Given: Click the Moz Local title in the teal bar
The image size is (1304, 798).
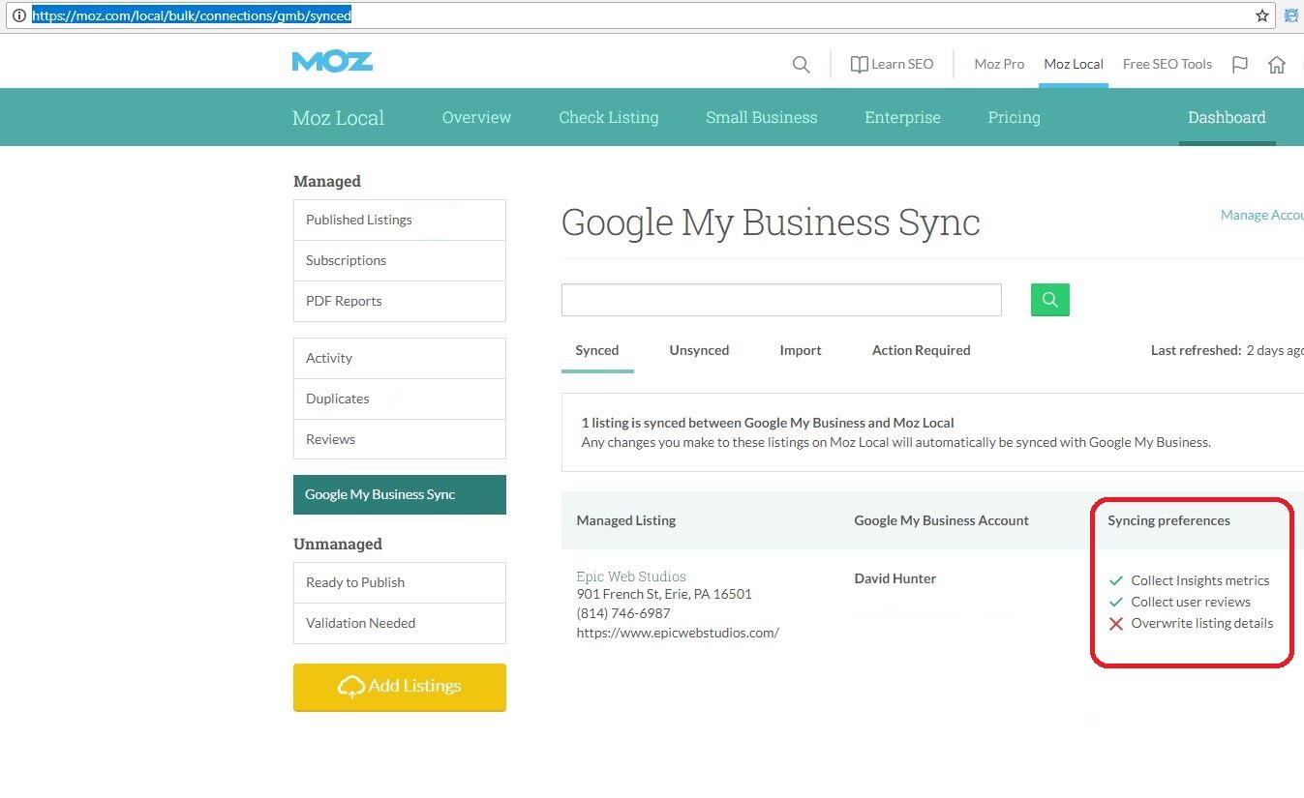Looking at the screenshot, I should click(339, 118).
